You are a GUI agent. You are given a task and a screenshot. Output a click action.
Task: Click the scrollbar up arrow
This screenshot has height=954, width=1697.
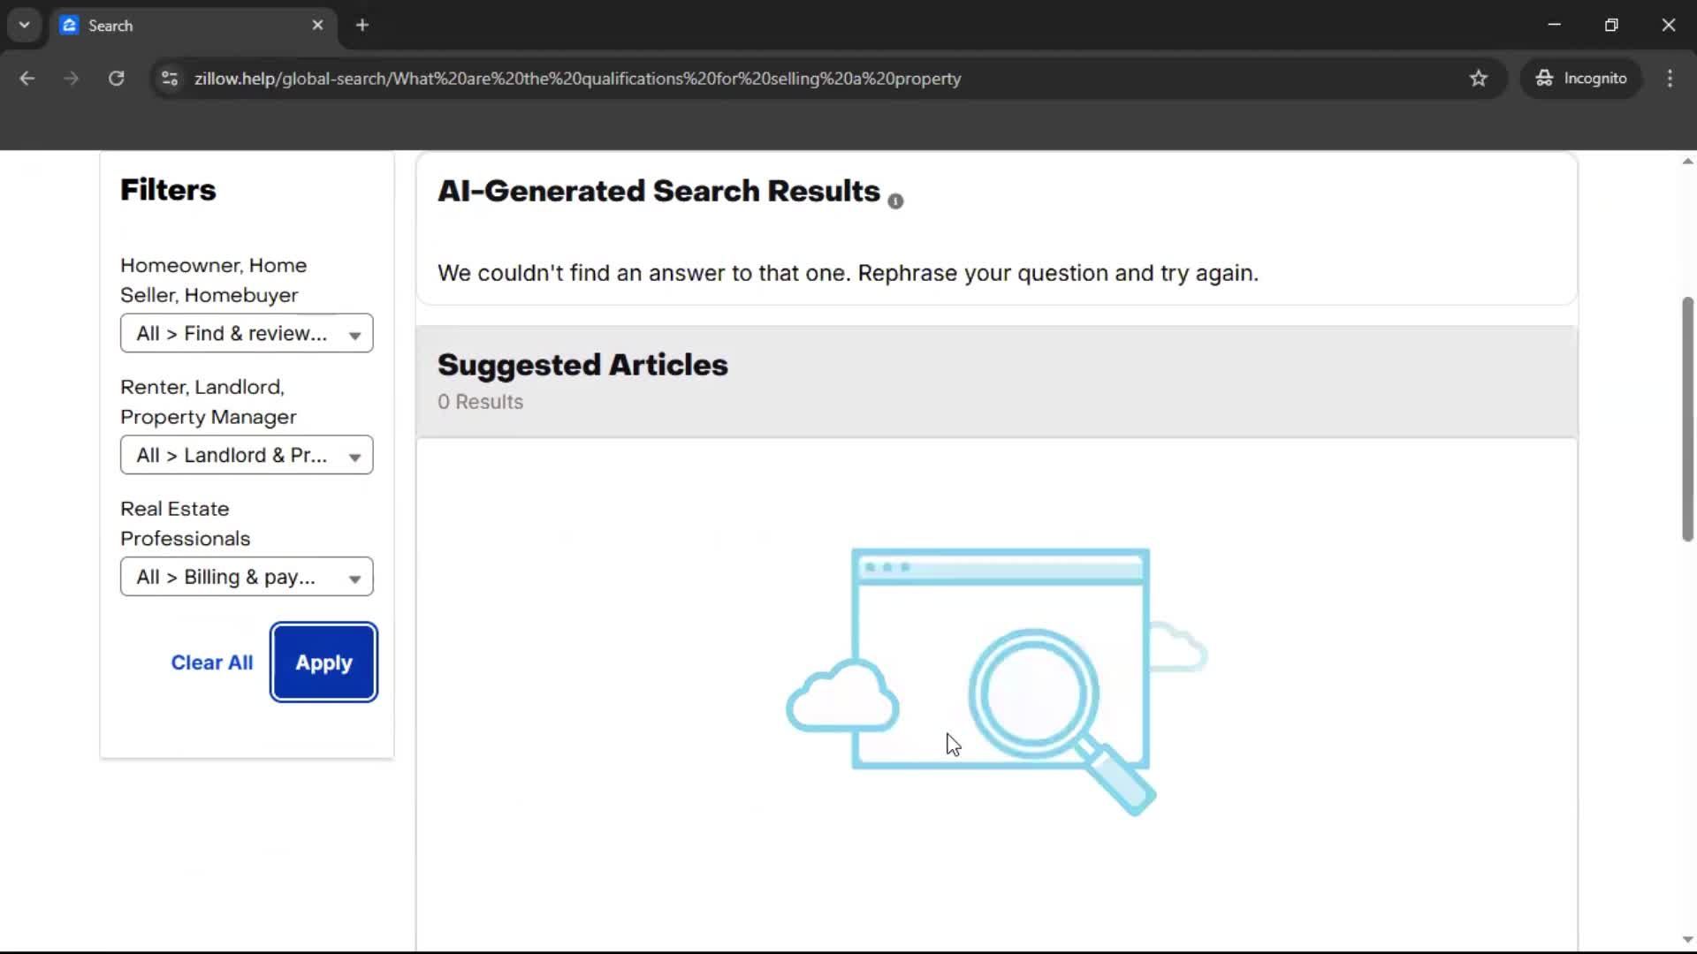coord(1686,160)
